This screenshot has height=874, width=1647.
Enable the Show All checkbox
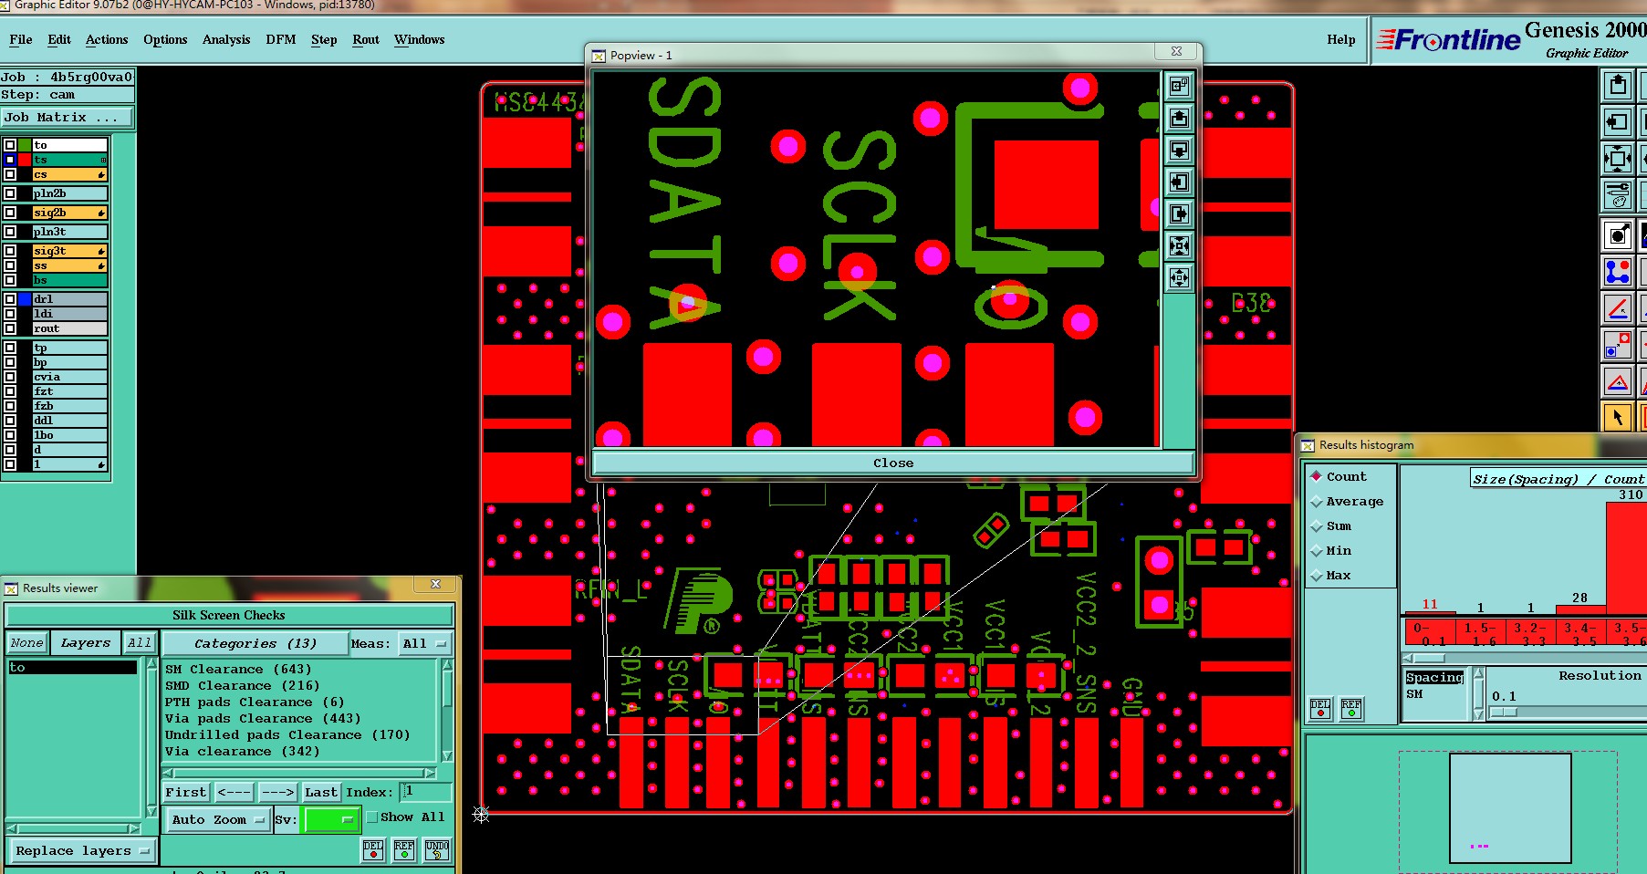click(x=371, y=817)
